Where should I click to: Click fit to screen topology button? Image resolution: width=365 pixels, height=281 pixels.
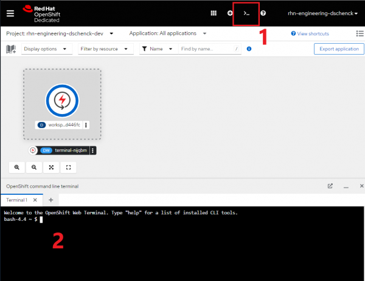point(51,167)
